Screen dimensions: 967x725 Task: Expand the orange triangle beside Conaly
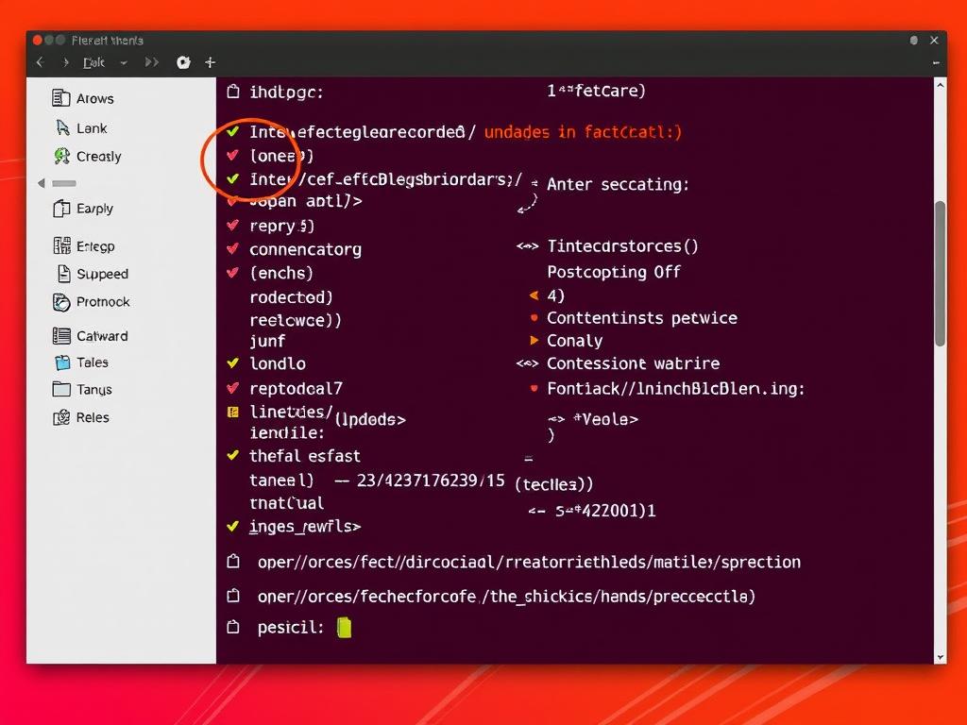(534, 341)
